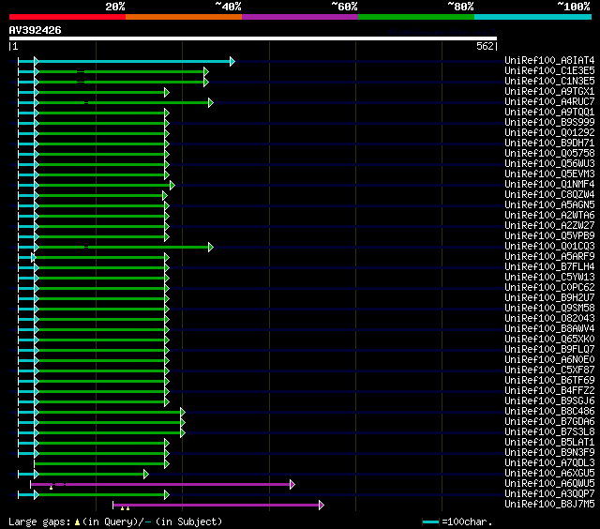Open the UniRef100_C0PC62 hit
Image resolution: width=600 pixels, height=529 pixels.
[549, 288]
